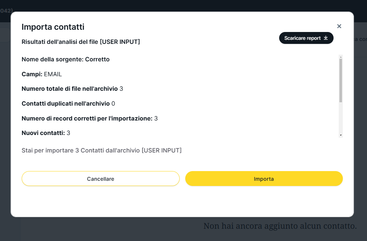This screenshot has width=367, height=241.
Task: Click the Nuovi contatti: 3 line
Action: 46,133
